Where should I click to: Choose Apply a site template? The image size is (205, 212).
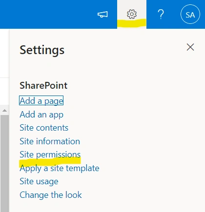click(x=60, y=168)
